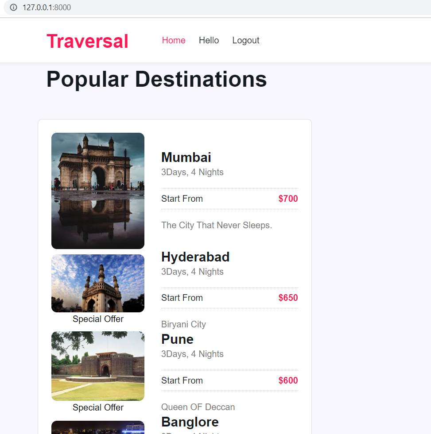Go to the Home nav link
Viewport: 431px width, 434px height.
click(174, 40)
